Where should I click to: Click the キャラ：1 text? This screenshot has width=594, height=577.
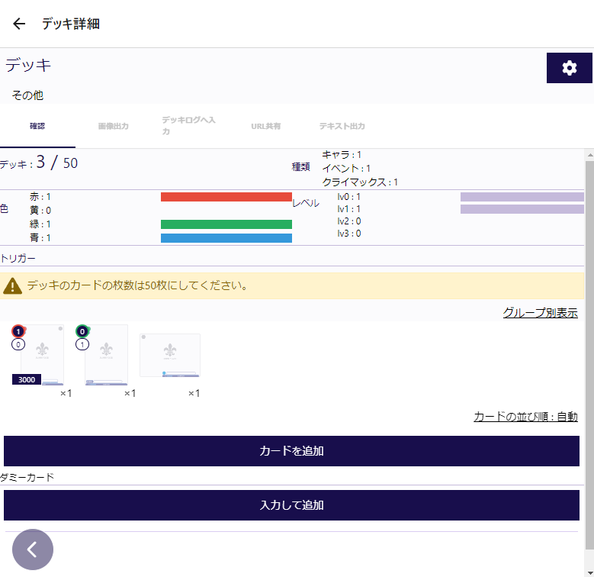click(x=342, y=155)
